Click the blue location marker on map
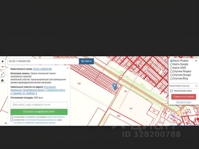Viewport: 199px width, 149px height. (x=115, y=87)
